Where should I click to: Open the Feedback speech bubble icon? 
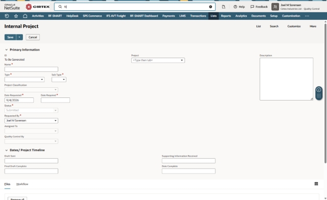pos(252,7)
